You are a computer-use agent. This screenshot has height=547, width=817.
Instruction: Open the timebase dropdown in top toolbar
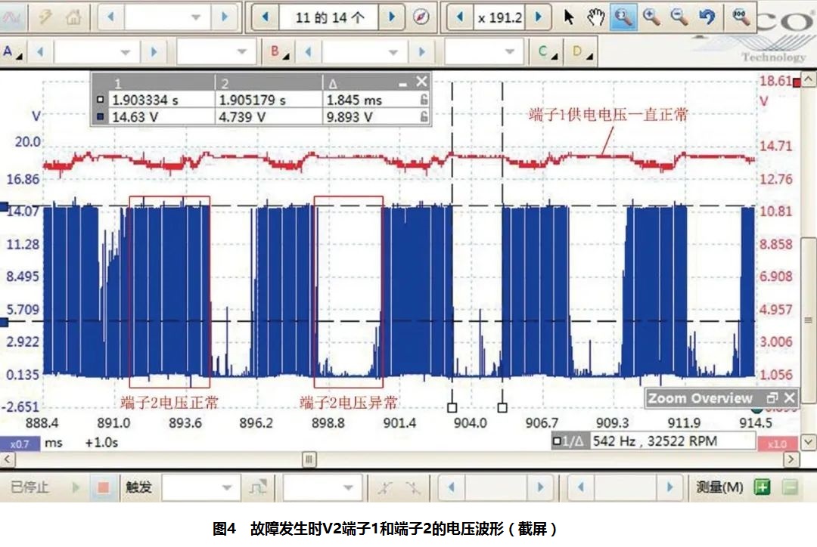coord(195,17)
